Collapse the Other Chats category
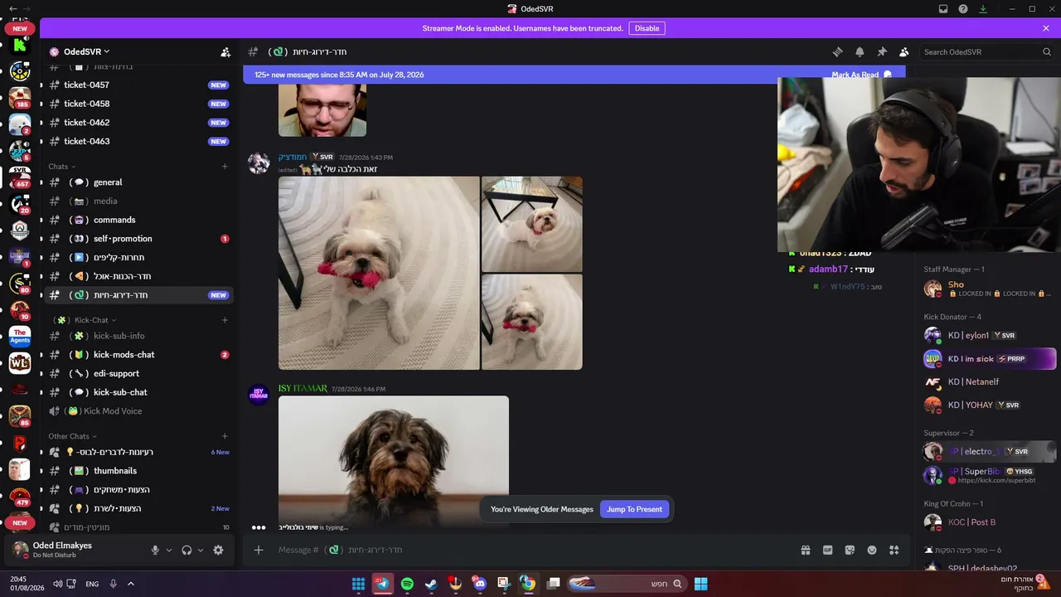1061x597 pixels. [x=73, y=436]
